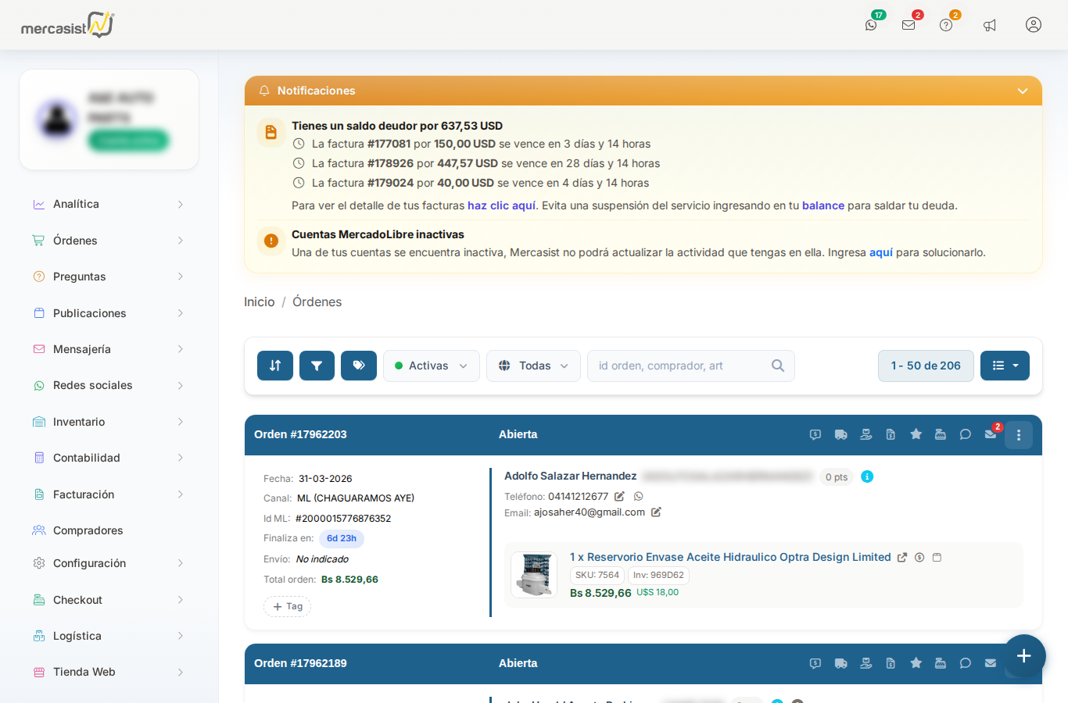
Task: Open Logística in the sidebar
Action: (x=109, y=636)
